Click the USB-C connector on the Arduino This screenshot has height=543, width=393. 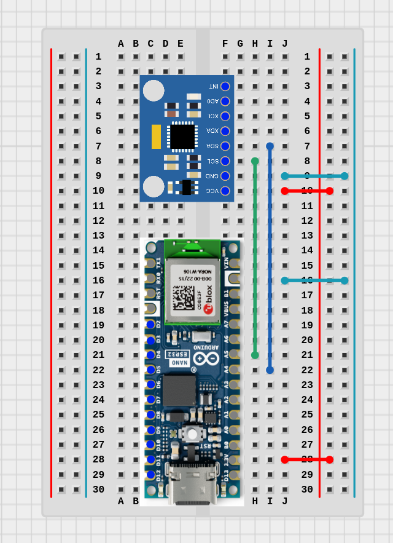click(193, 483)
